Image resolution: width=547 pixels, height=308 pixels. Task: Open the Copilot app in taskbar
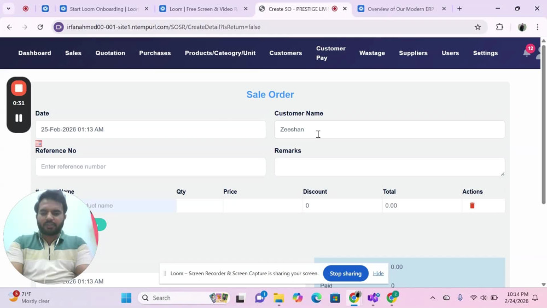pos(298,298)
